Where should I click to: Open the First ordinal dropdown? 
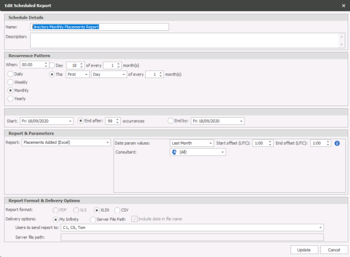[x=86, y=75]
